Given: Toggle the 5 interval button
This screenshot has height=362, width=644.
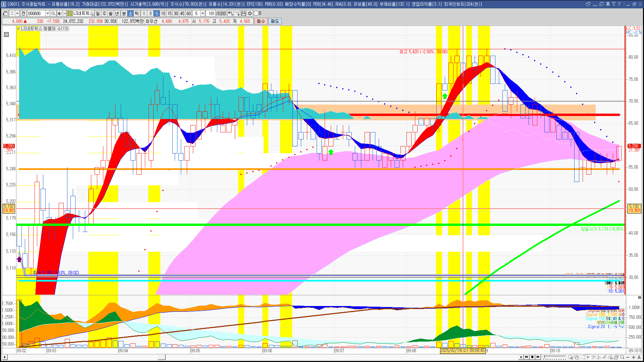Looking at the screenshot, I should [x=157, y=13].
